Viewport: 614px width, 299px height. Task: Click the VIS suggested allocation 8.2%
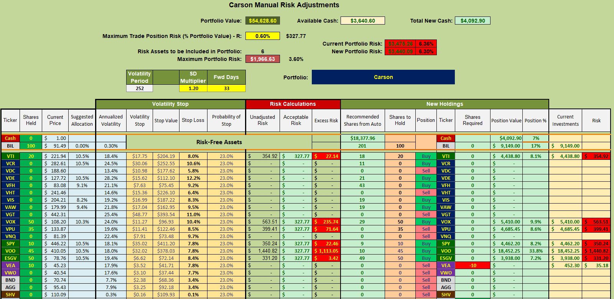(x=82, y=200)
